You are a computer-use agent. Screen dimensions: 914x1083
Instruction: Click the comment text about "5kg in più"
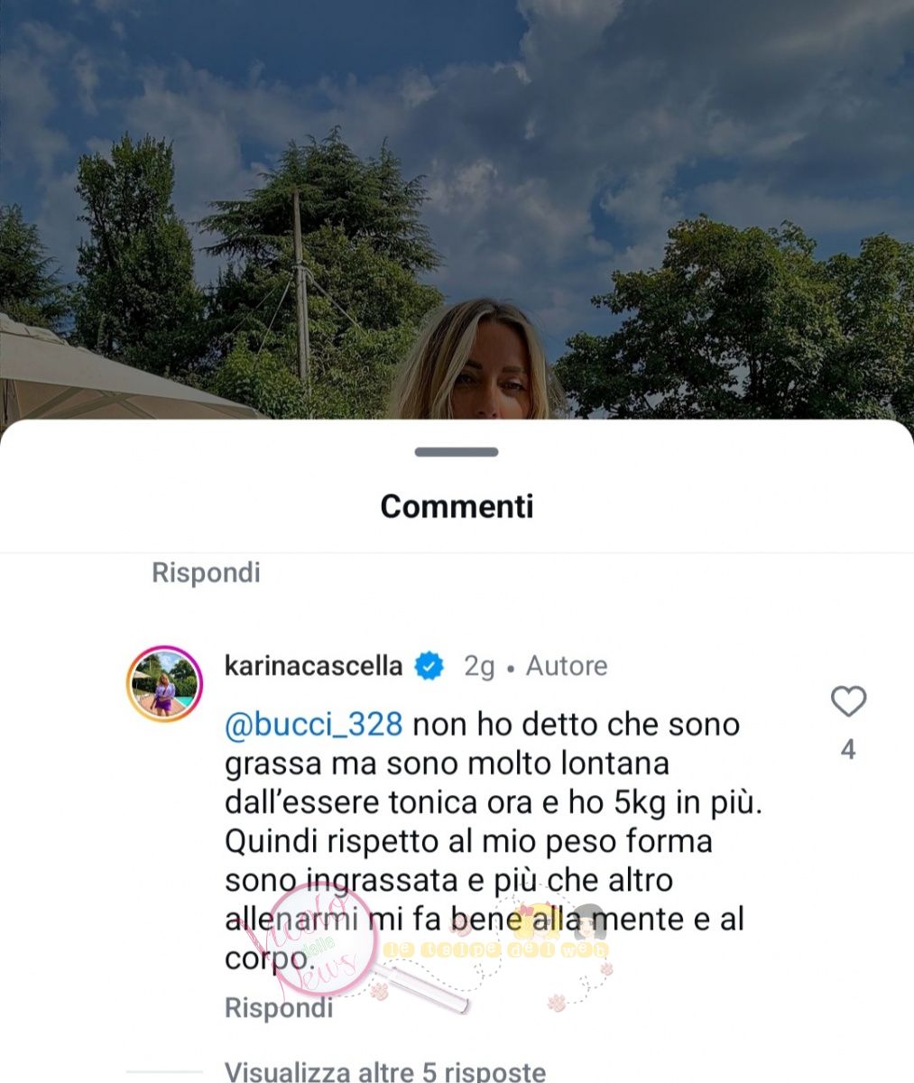[494, 841]
